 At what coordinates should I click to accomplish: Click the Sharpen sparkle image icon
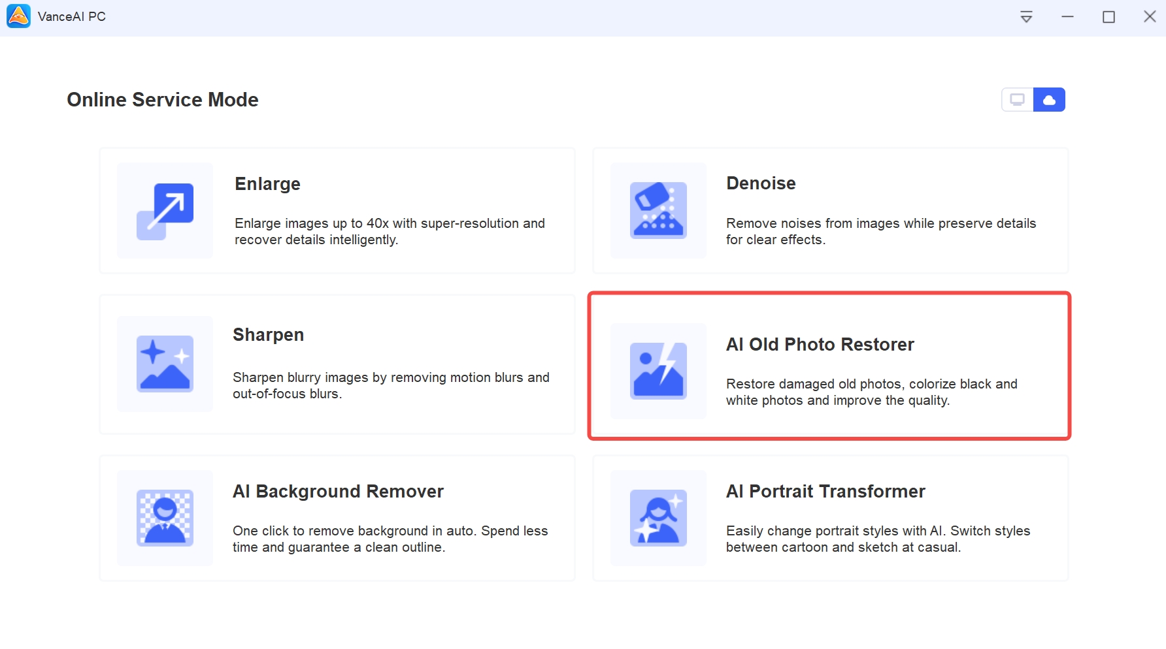point(165,364)
